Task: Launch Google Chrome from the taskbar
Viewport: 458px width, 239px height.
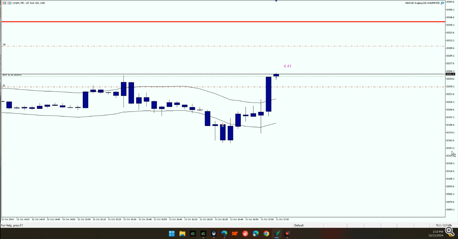Action: [x=266, y=234]
